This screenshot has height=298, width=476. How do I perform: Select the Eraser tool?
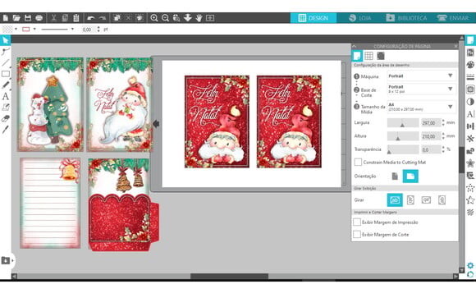coord(6,118)
